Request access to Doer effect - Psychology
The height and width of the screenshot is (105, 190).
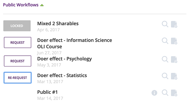18,61
